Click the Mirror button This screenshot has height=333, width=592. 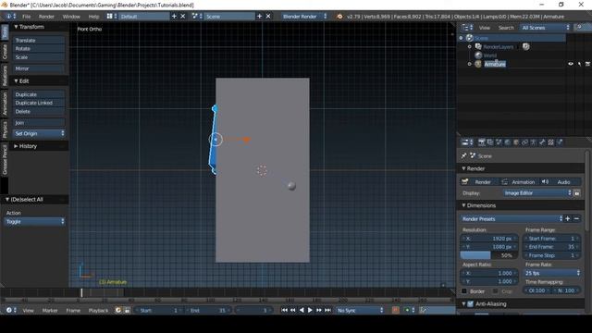39,68
